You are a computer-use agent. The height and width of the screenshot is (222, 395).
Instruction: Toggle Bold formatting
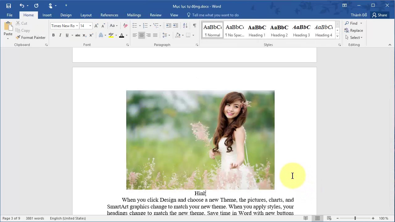[x=53, y=35]
